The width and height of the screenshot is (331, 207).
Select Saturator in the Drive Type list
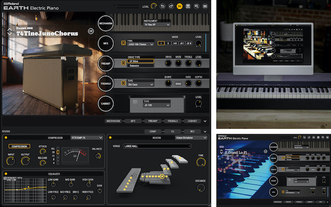(x=140, y=65)
